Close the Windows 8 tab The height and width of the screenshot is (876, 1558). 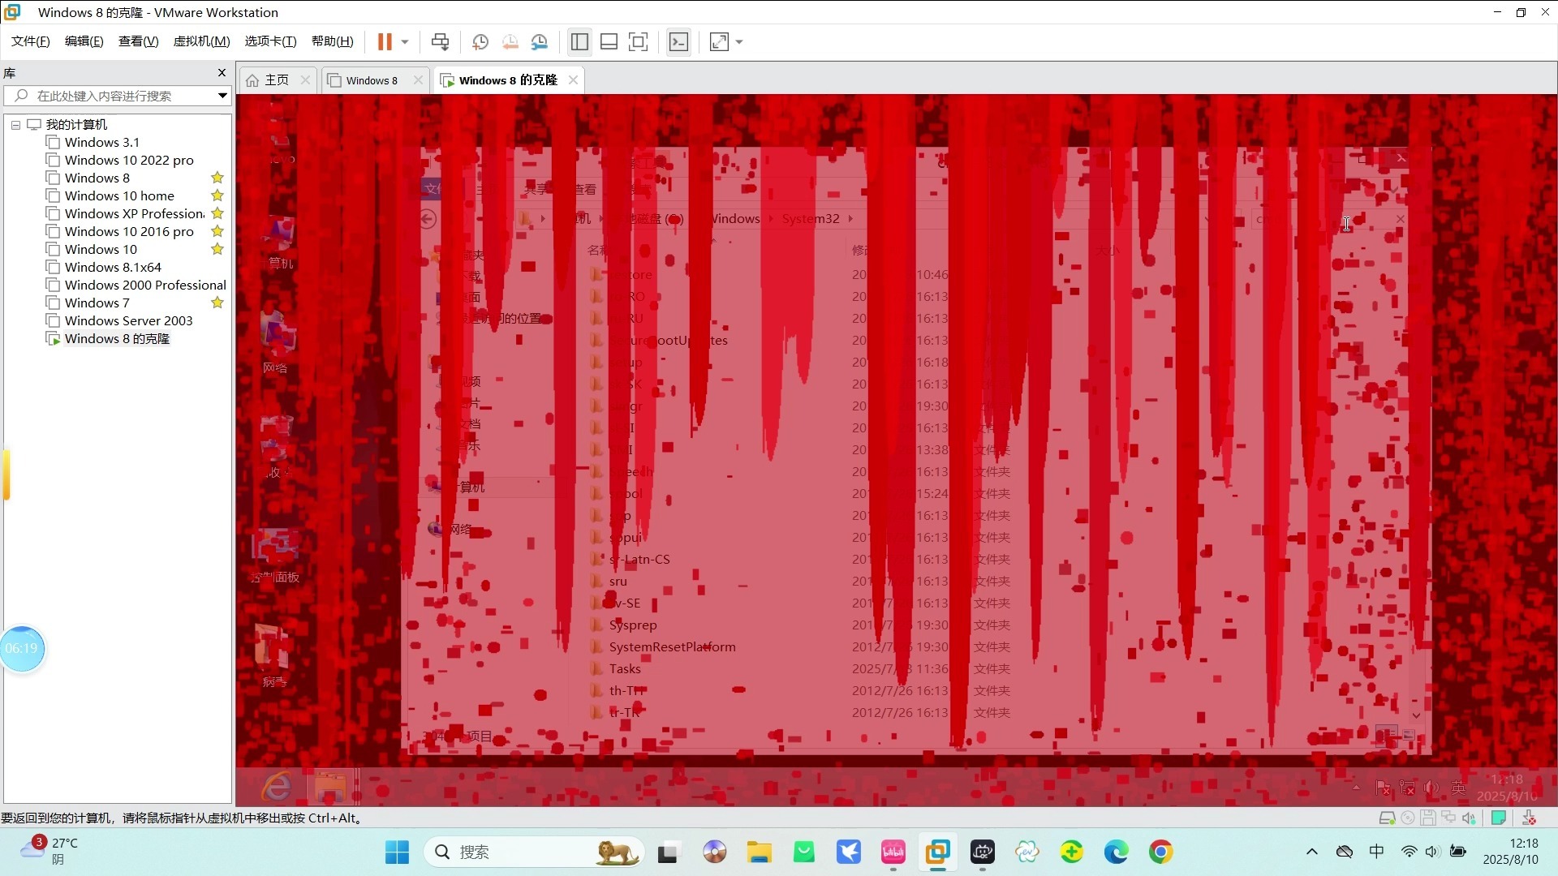[x=418, y=79]
